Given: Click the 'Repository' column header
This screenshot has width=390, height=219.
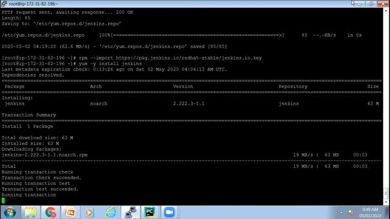Looking at the screenshot, I should [293, 86].
